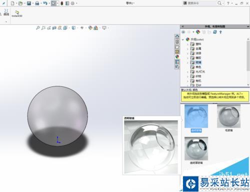
Task: Open Appearances task pane tab
Action: [x=177, y=57]
